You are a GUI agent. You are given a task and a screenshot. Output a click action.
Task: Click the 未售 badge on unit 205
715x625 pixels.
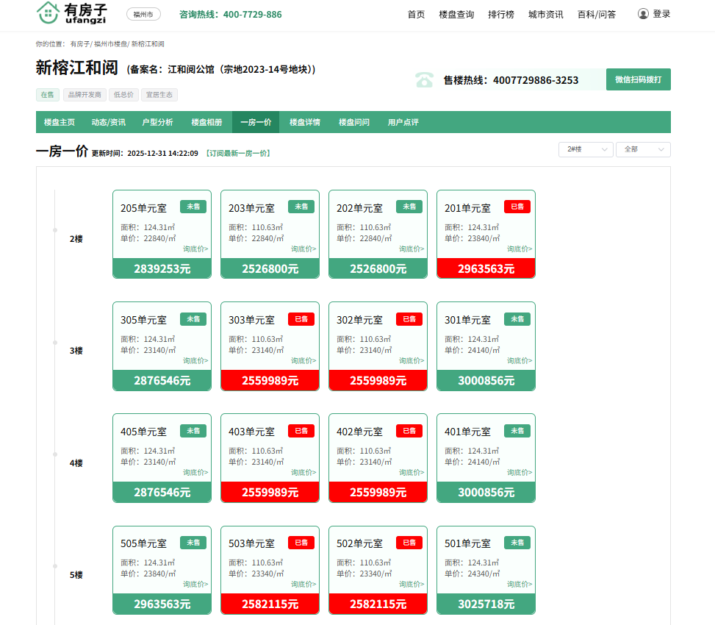pyautogui.click(x=193, y=207)
